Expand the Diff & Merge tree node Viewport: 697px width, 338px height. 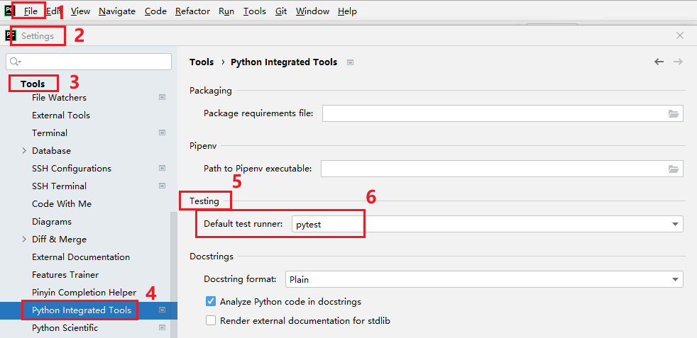(24, 240)
